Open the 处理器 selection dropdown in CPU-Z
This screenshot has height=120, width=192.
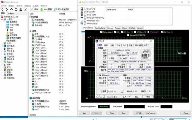(x=115, y=91)
